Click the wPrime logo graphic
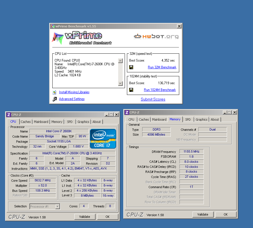 (x=82, y=38)
